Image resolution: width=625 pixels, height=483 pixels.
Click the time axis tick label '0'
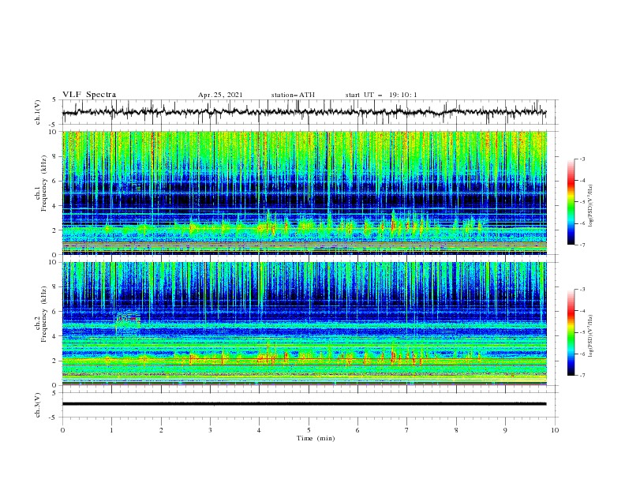62,430
